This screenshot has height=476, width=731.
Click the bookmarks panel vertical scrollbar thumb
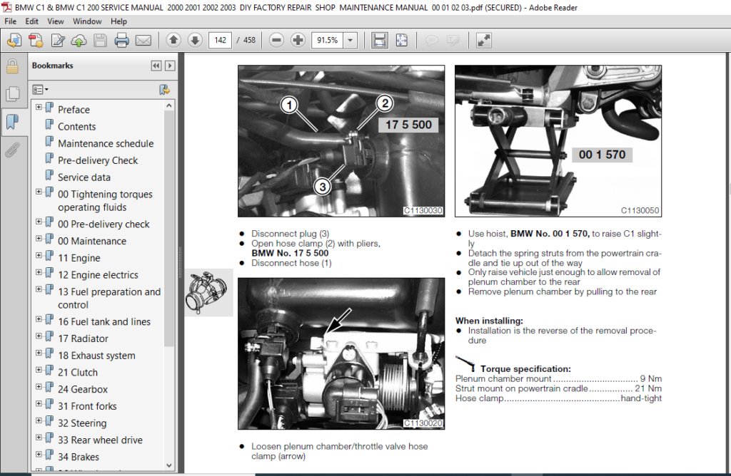pos(168,229)
